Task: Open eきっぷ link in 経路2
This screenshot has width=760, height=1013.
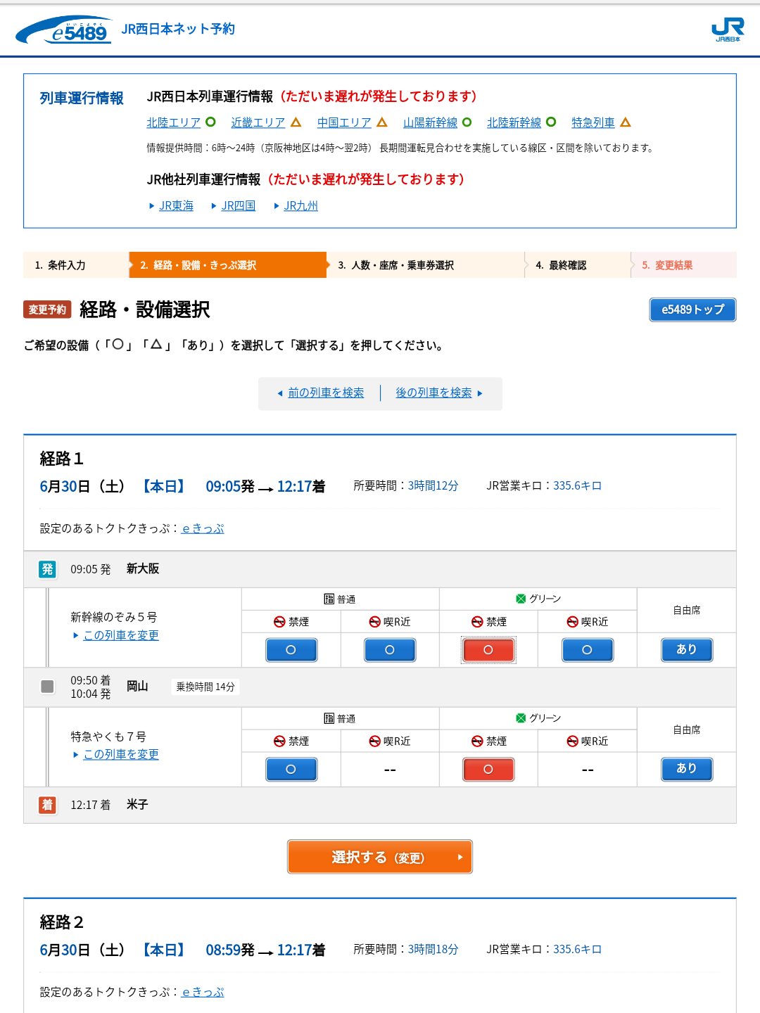Action: coord(203,992)
